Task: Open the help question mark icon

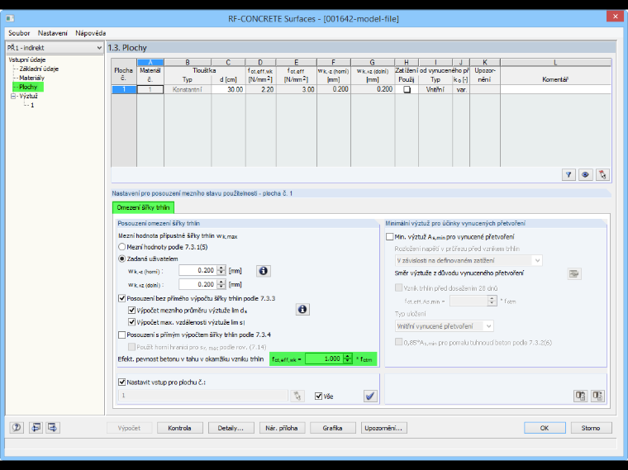Action: click(x=17, y=428)
